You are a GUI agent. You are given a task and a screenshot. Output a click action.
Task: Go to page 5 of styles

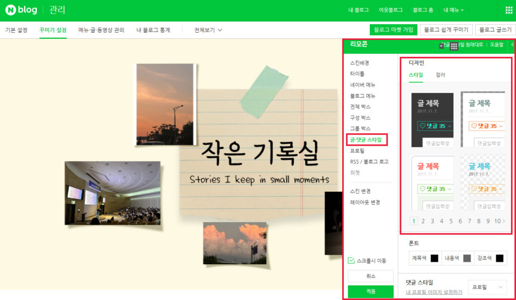pos(450,221)
